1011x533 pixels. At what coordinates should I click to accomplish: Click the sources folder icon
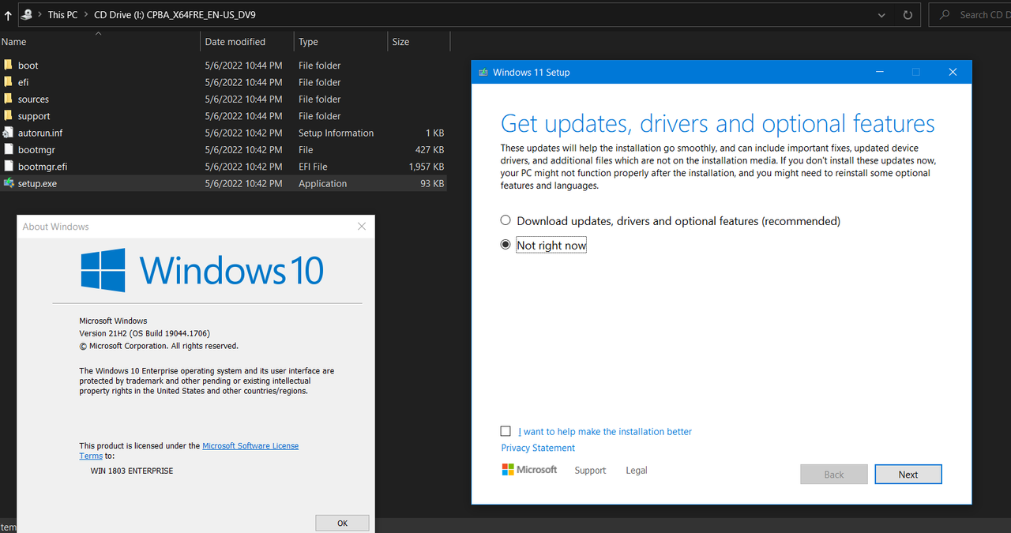[9, 99]
